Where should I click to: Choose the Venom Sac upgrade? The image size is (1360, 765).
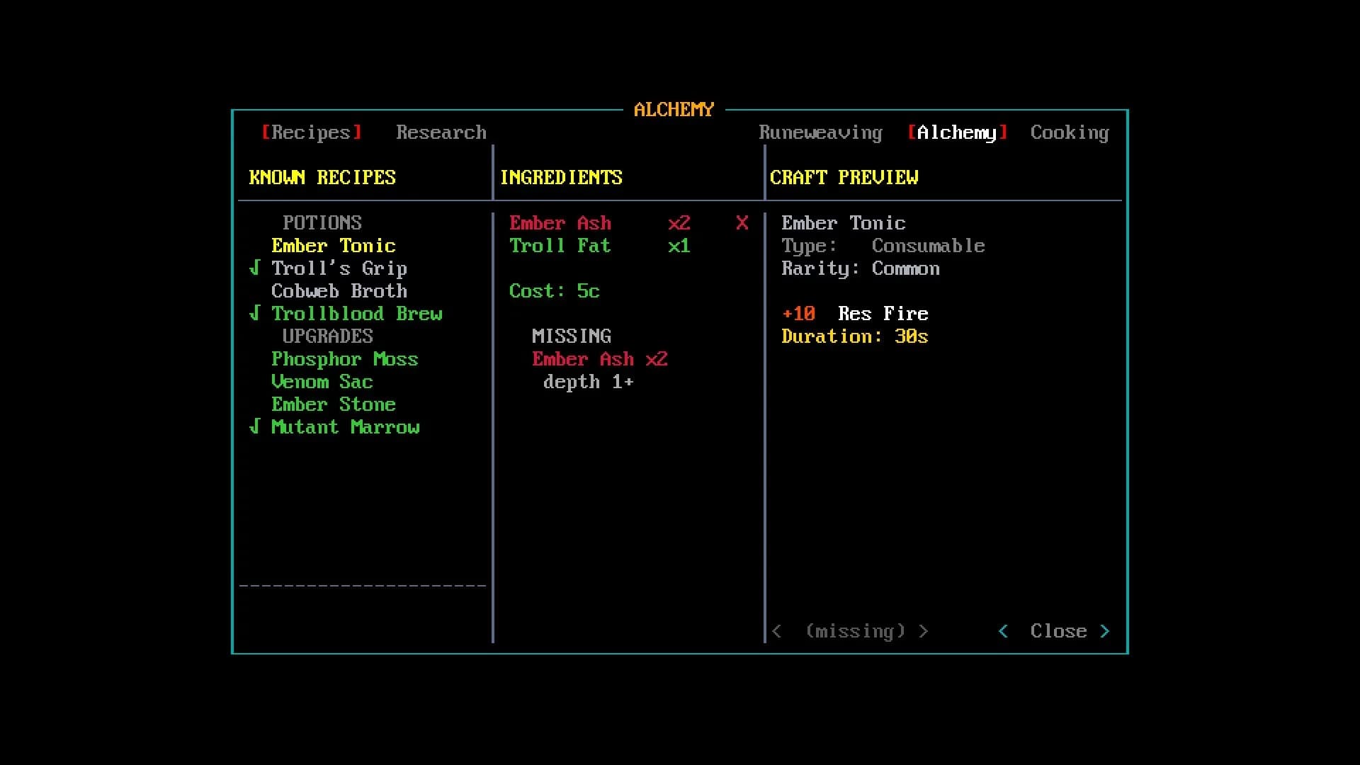pos(322,382)
